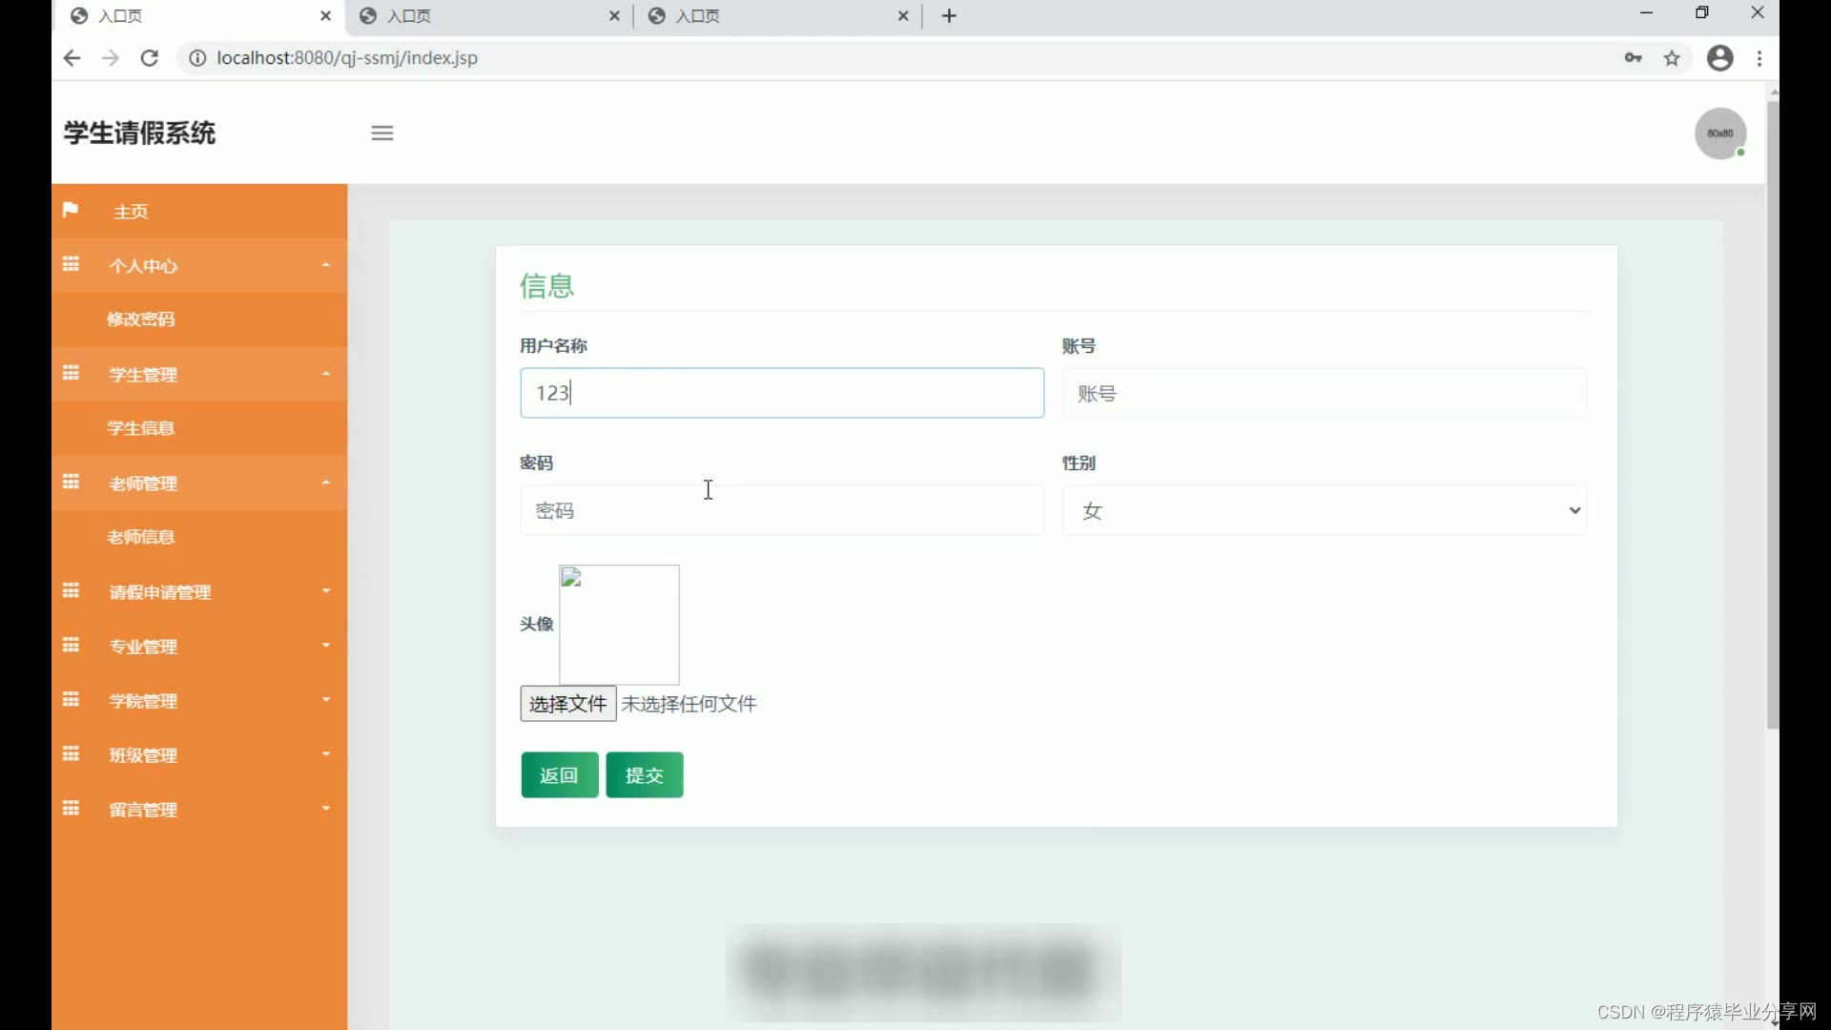This screenshot has width=1831, height=1030.
Task: Open the Chrome three-dot menu
Action: (x=1759, y=58)
